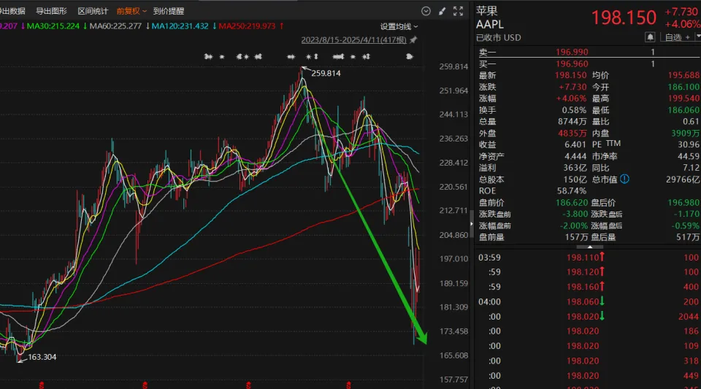Click the 已收市 USD market status text

tap(499, 37)
